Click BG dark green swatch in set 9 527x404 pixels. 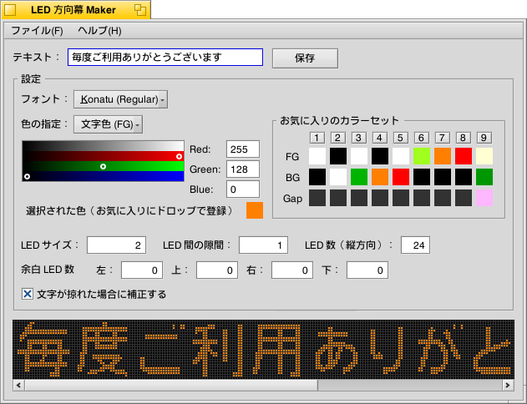pyautogui.click(x=484, y=177)
